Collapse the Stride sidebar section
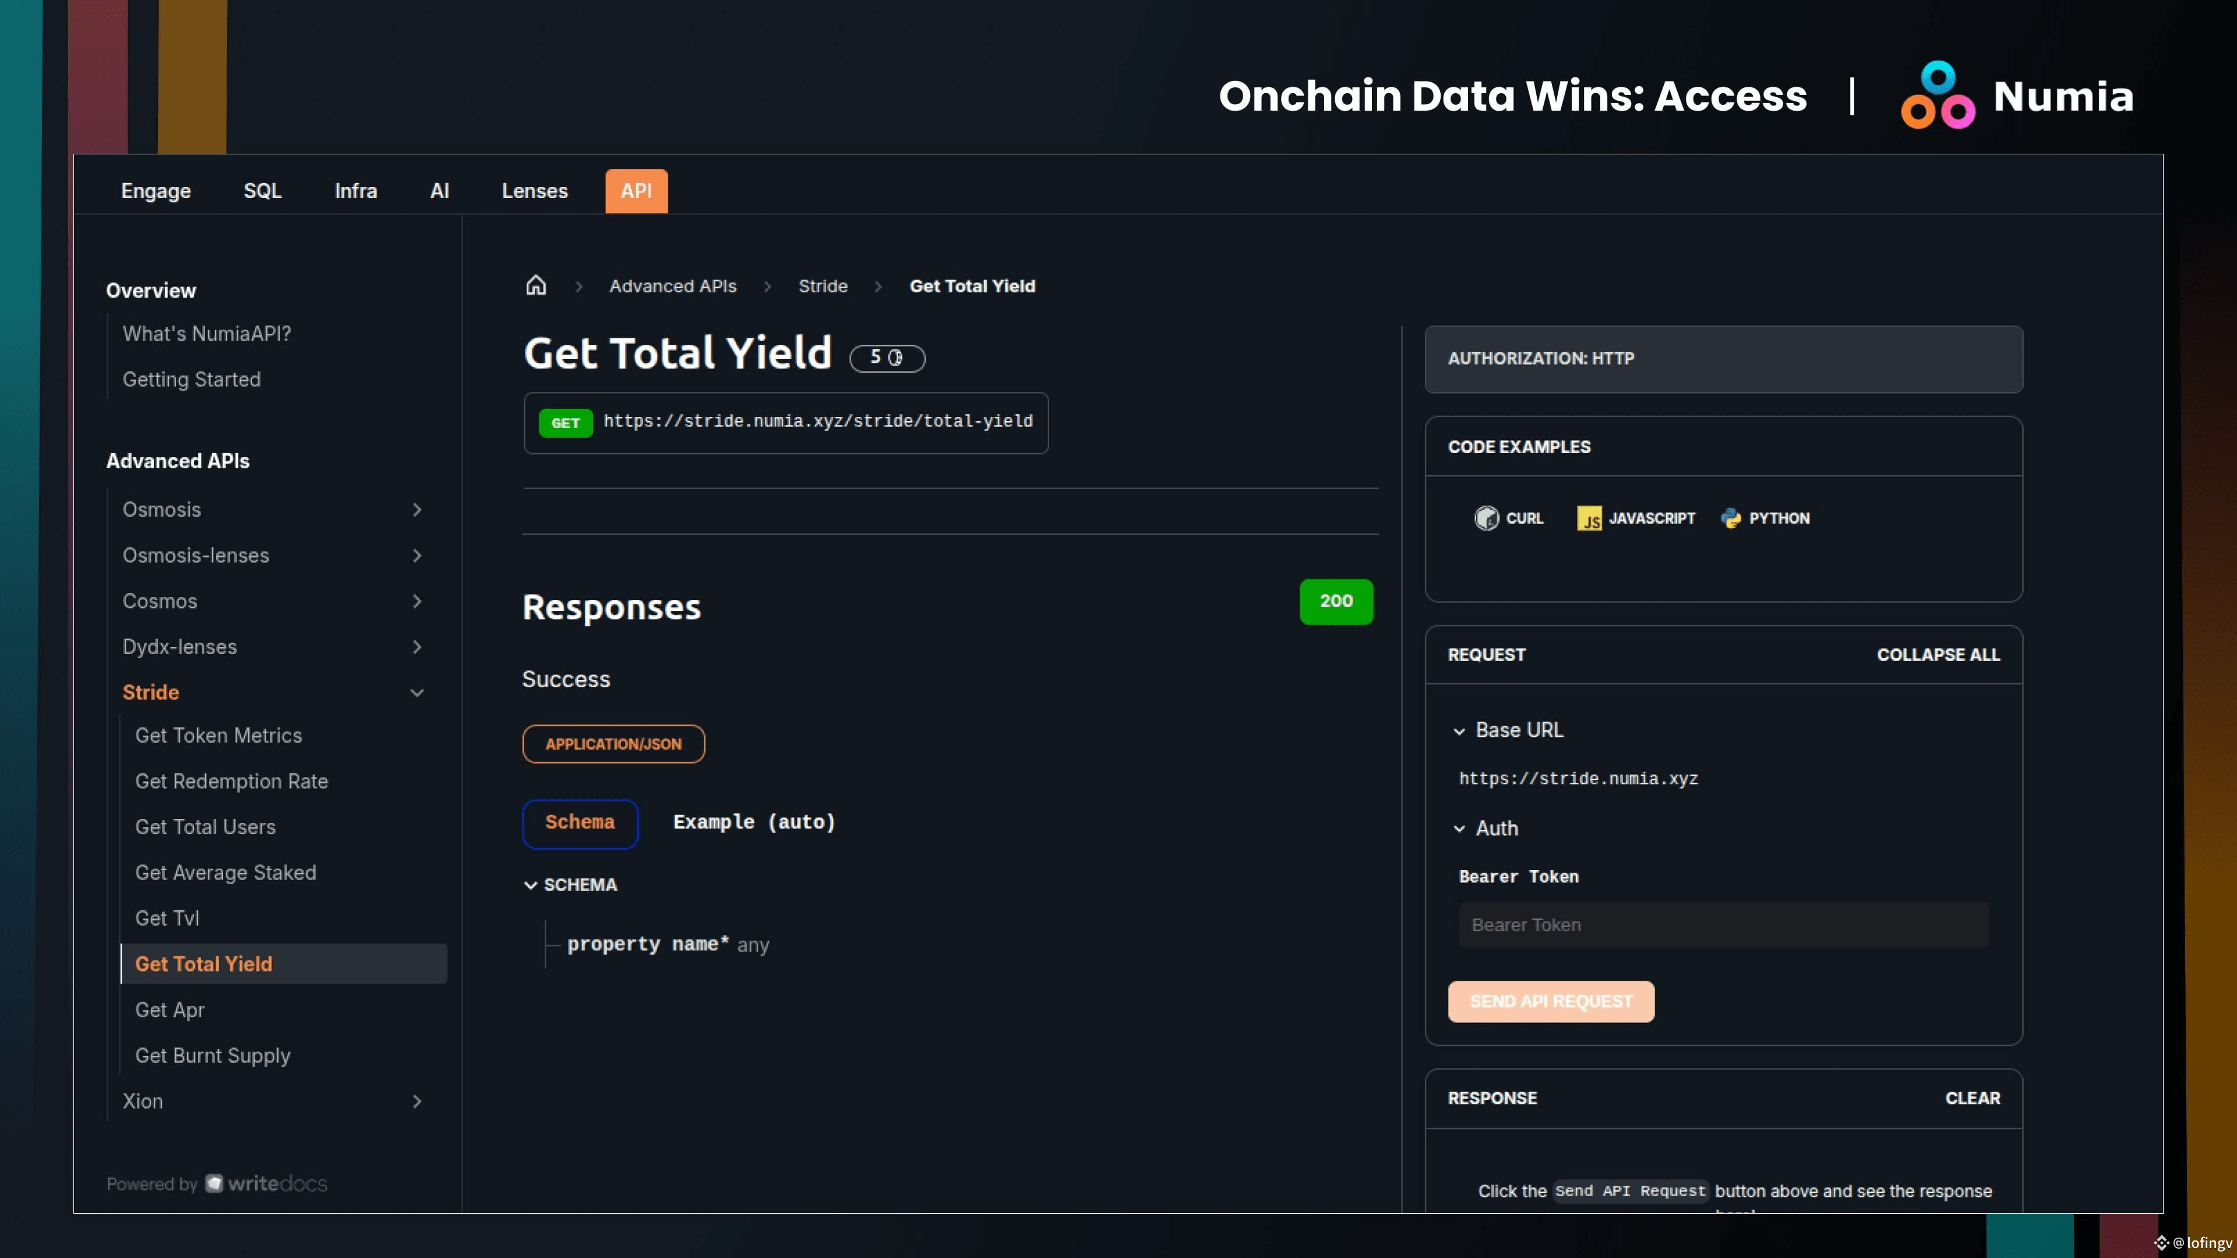Image resolution: width=2237 pixels, height=1258 pixels. coord(417,693)
